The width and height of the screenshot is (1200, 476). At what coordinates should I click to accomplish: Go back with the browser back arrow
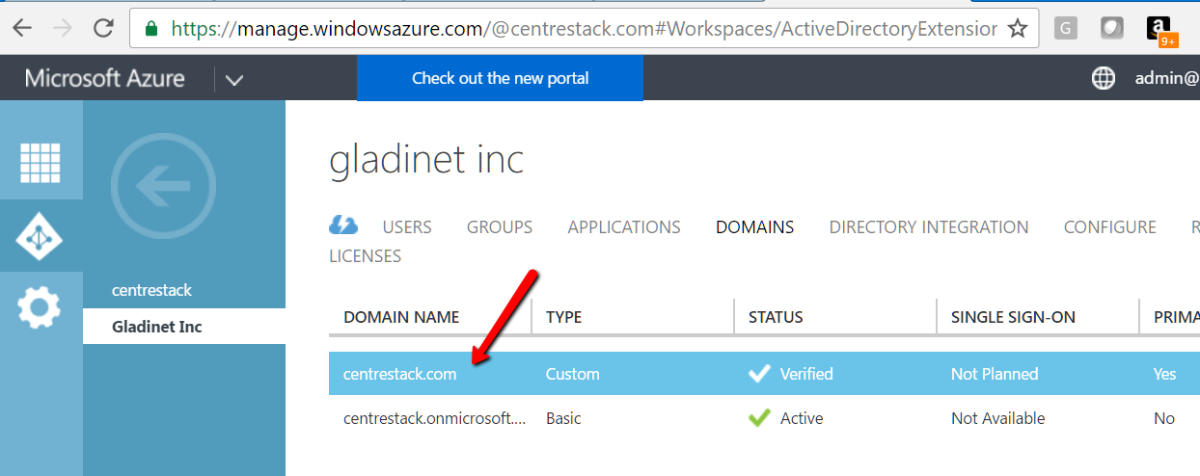(x=22, y=28)
